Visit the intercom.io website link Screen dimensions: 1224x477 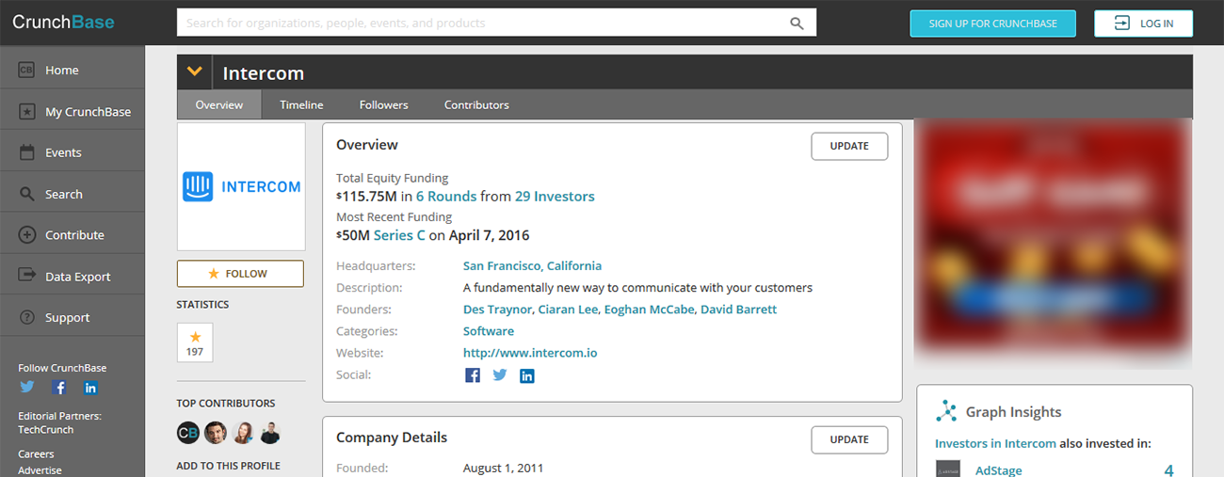click(530, 353)
